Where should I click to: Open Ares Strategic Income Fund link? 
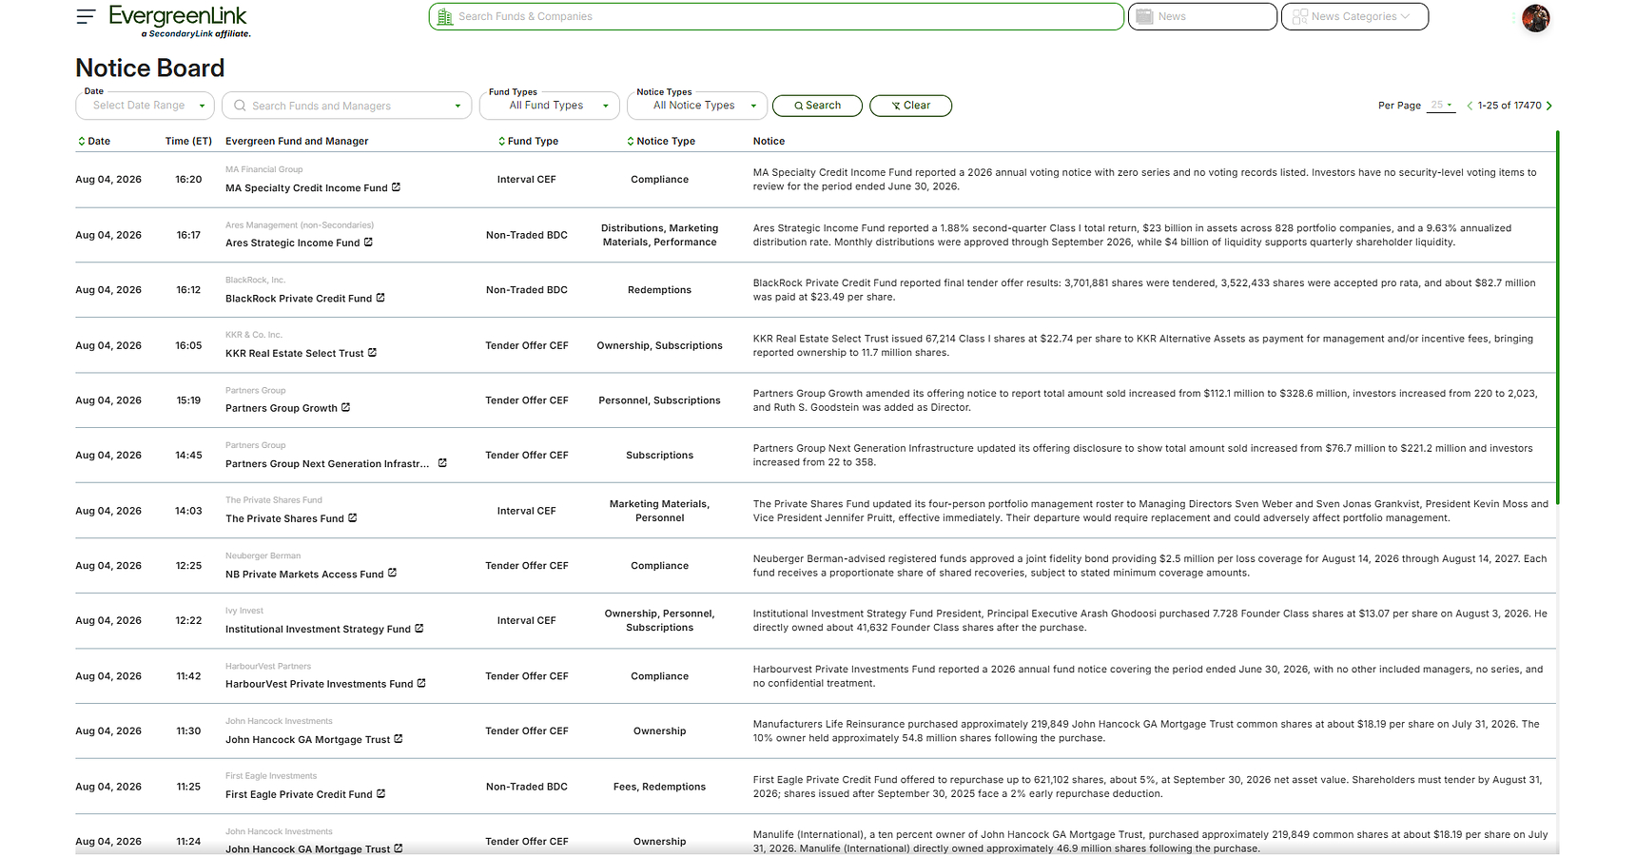pyautogui.click(x=293, y=243)
